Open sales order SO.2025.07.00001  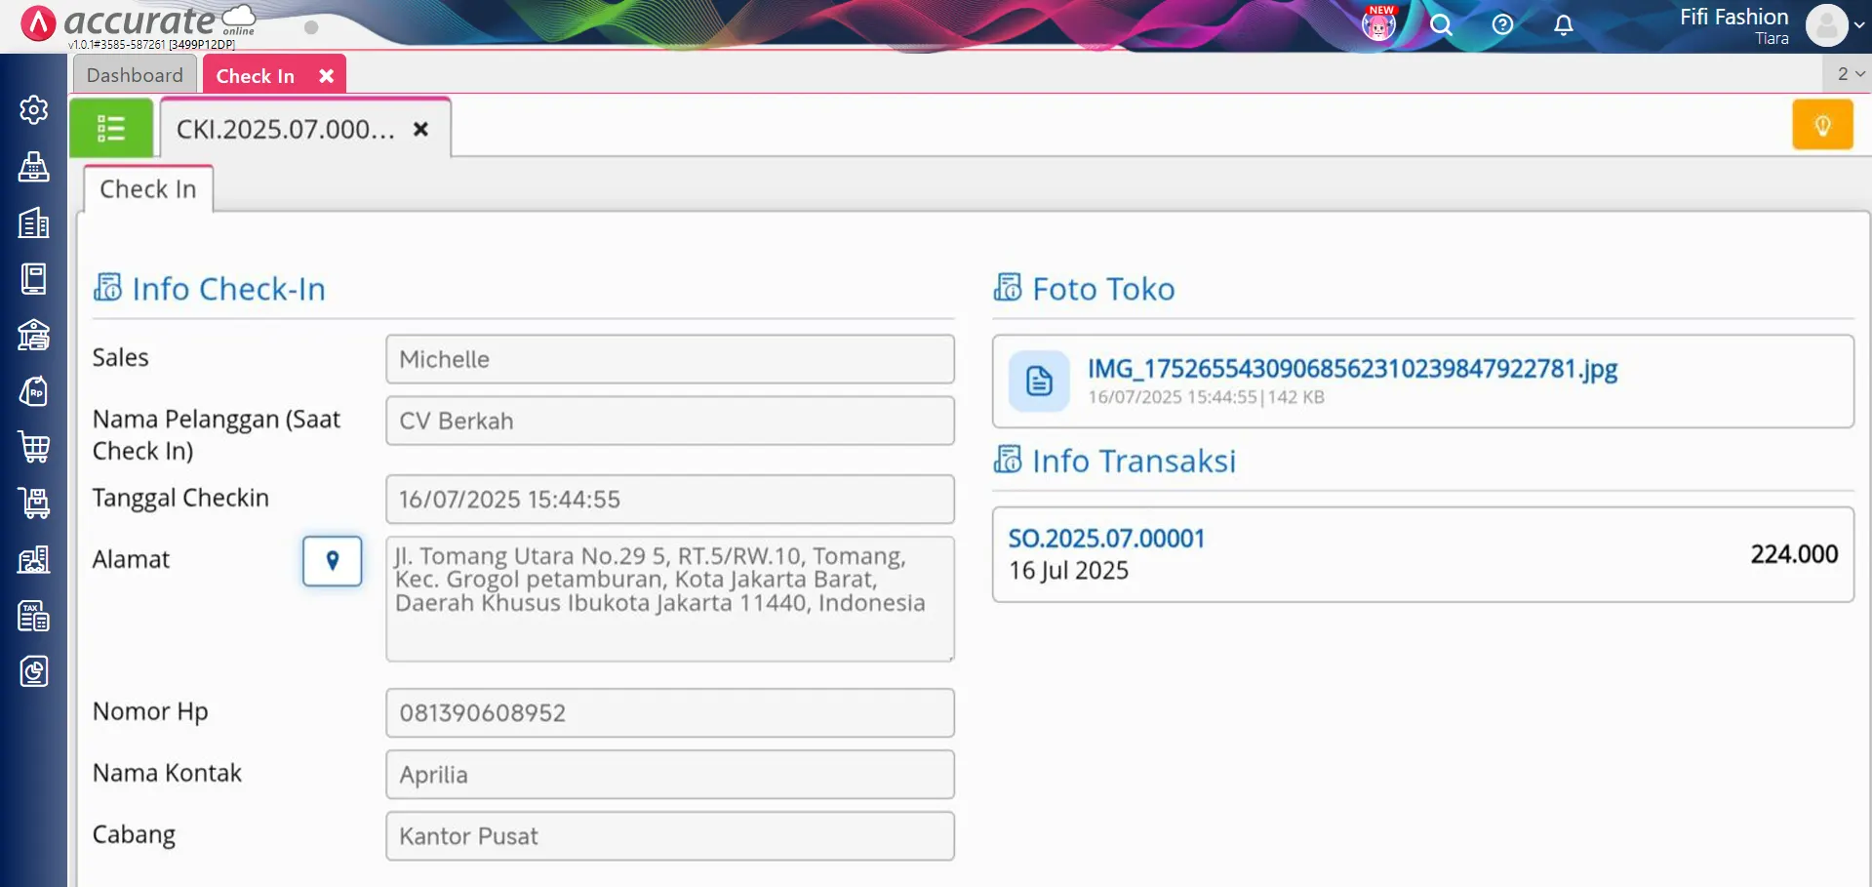[1106, 538]
